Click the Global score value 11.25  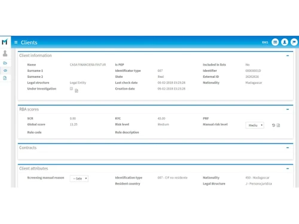[x=74, y=124]
